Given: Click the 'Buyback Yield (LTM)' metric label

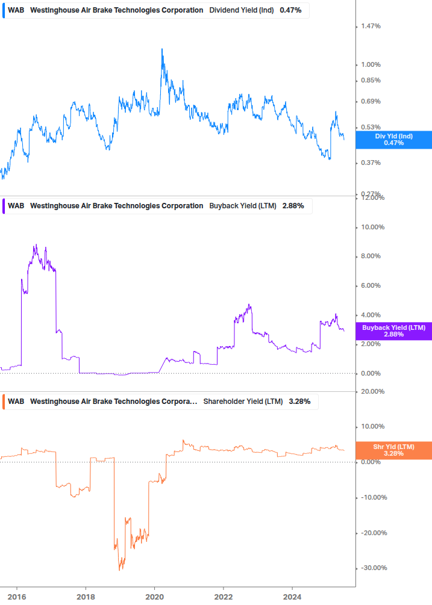Looking at the screenshot, I should (x=243, y=206).
